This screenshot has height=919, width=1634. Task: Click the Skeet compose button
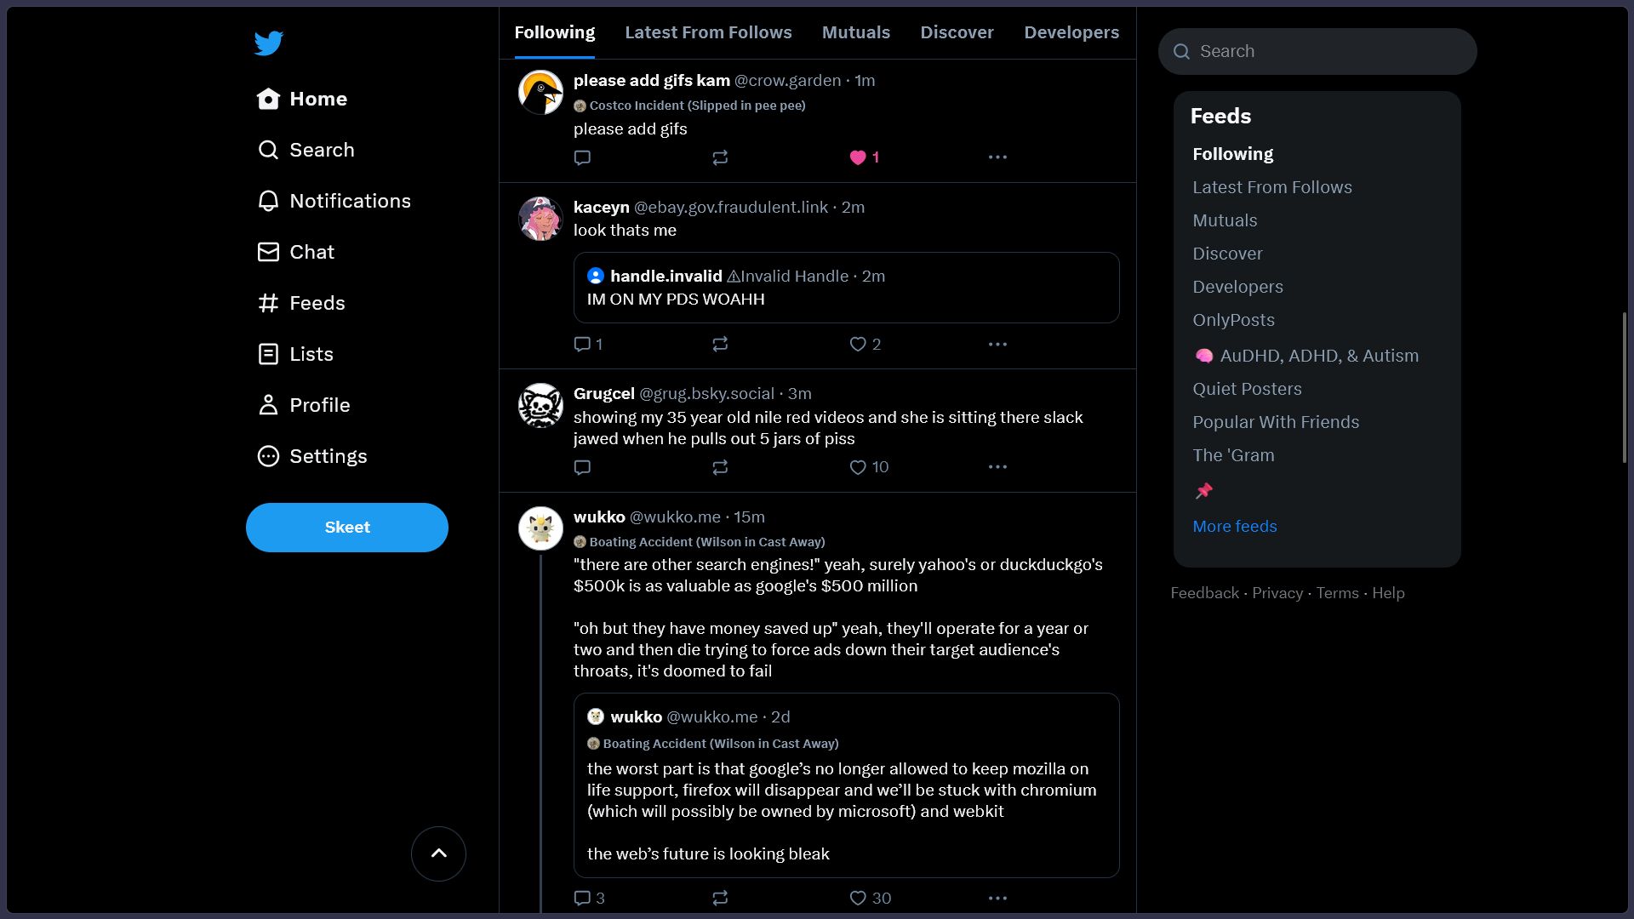[x=346, y=526]
